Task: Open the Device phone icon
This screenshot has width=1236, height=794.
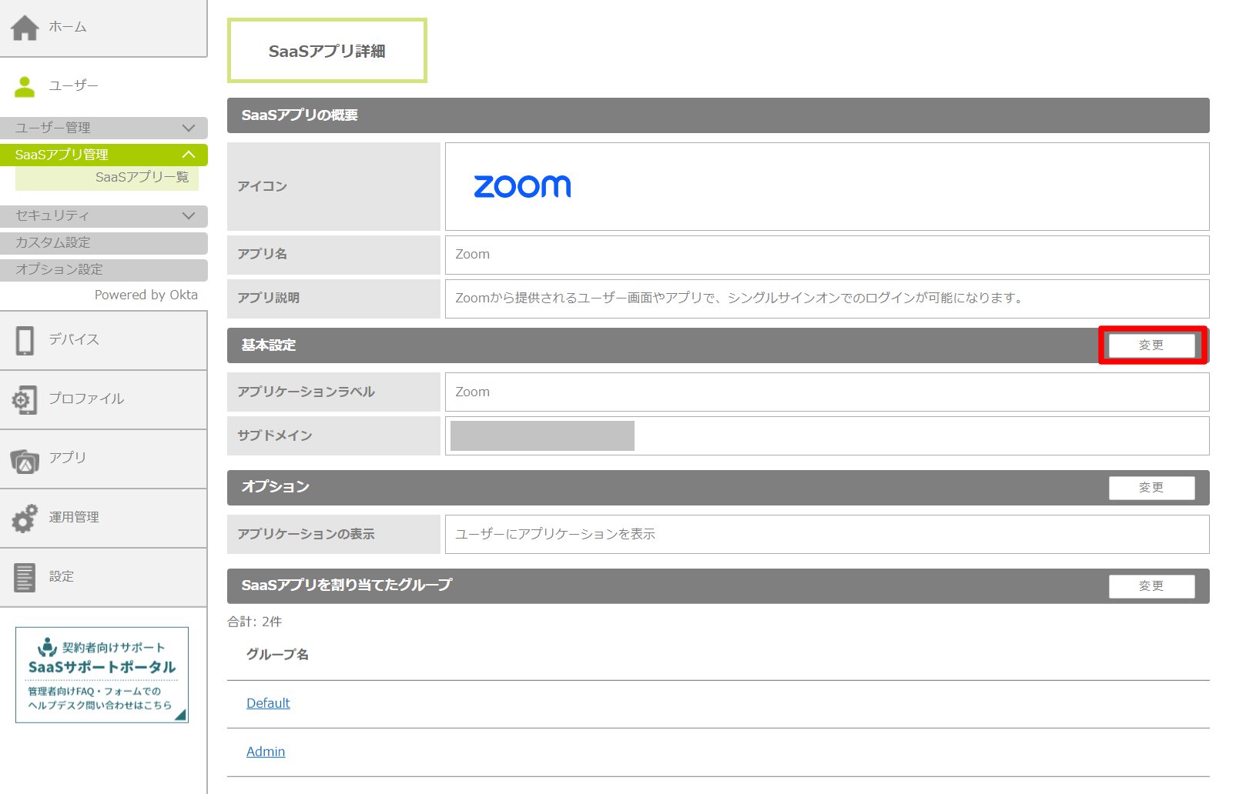Action: (x=25, y=340)
